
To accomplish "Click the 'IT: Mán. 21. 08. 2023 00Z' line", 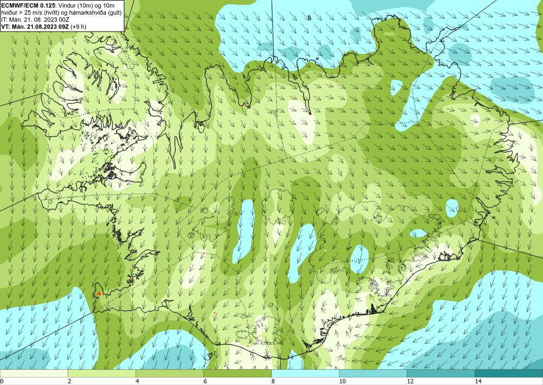I will coord(35,20).
